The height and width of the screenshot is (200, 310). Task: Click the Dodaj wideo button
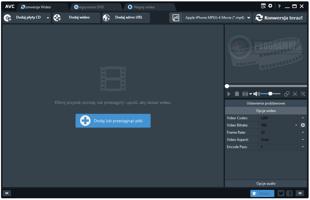[76, 17]
